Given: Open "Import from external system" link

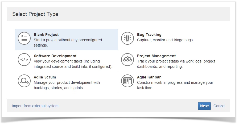Looking at the screenshot, I should [x=35, y=106].
